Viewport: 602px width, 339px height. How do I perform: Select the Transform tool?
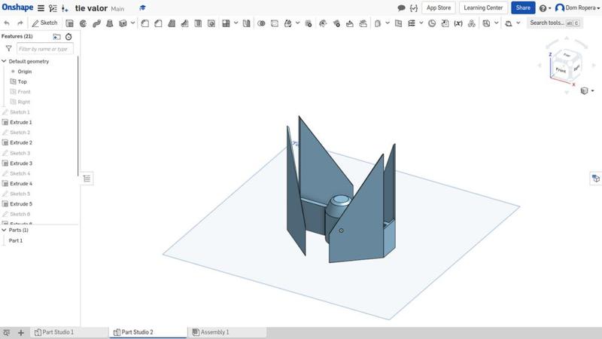coord(288,23)
